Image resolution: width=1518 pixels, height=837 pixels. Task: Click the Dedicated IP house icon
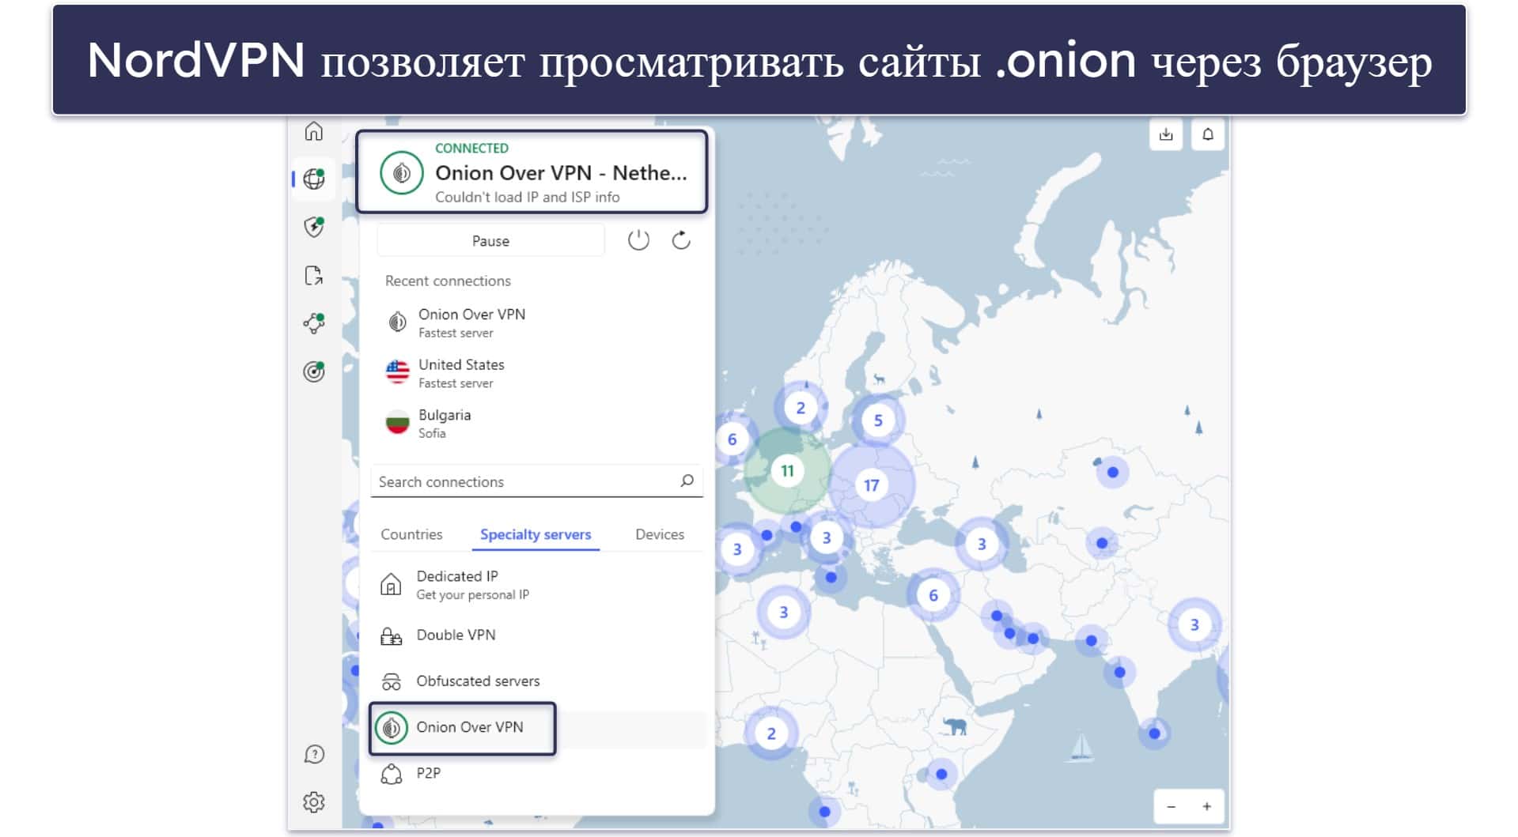point(391,585)
